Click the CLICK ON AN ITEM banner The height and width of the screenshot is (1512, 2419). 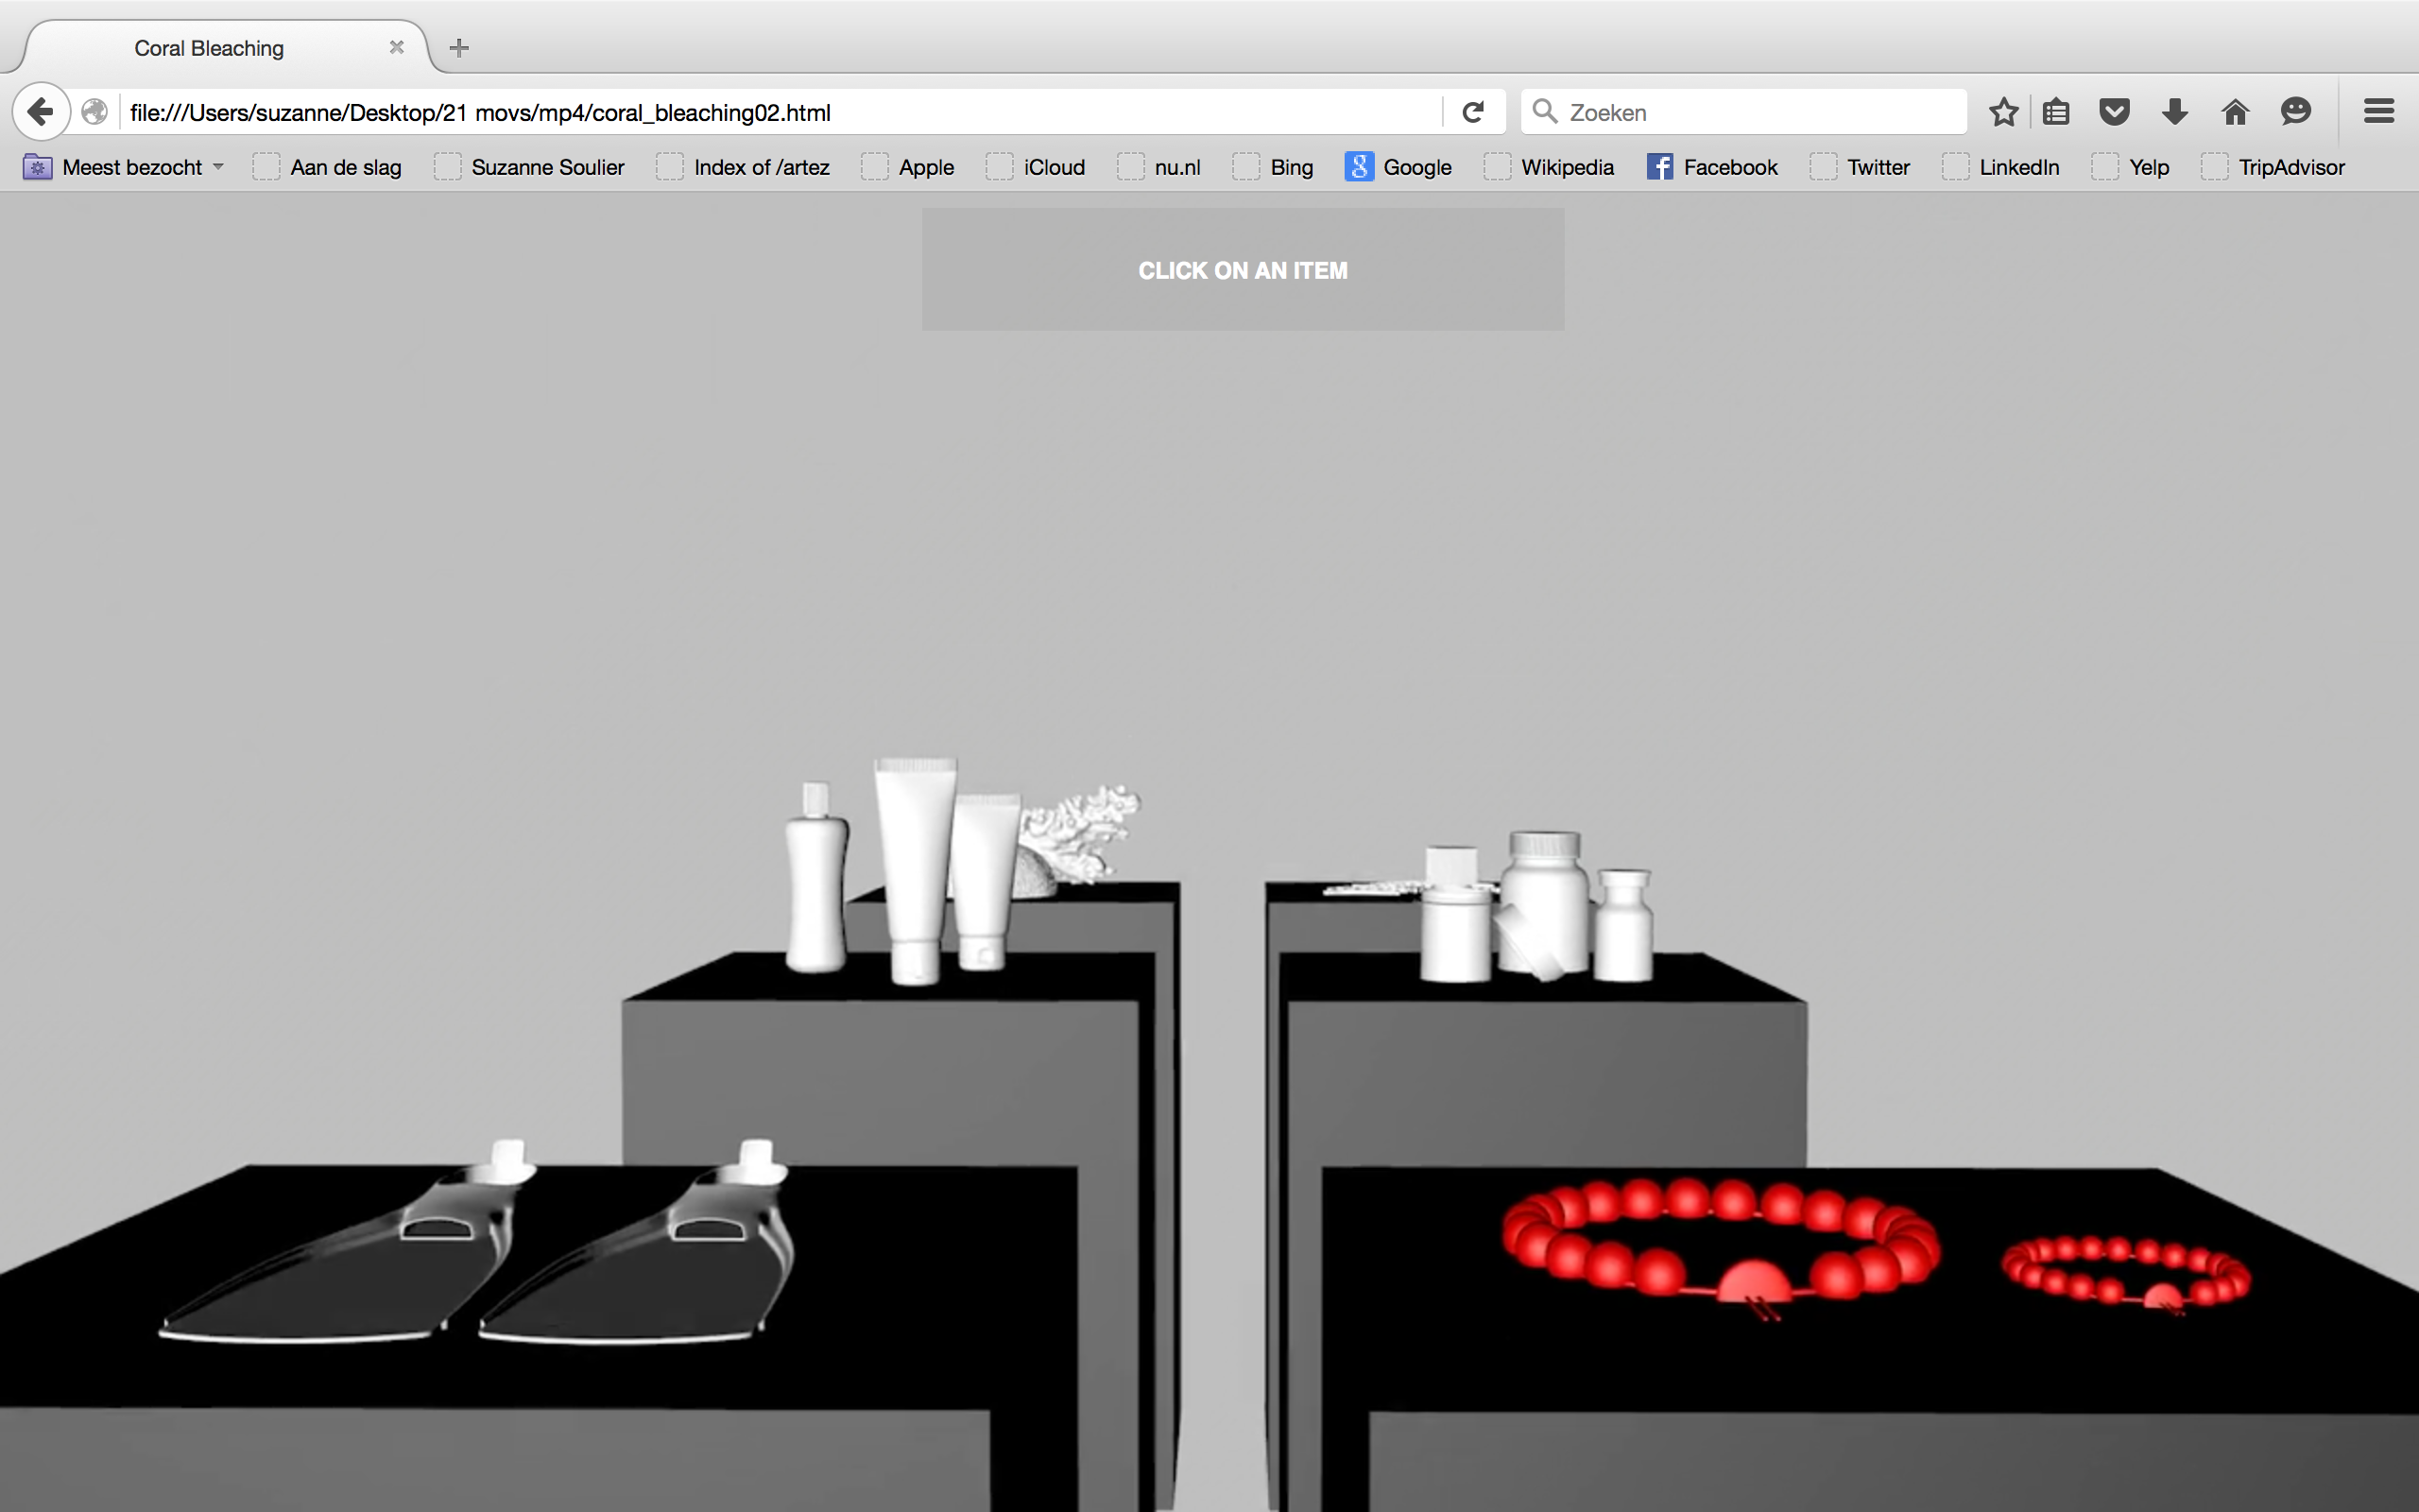click(1243, 270)
